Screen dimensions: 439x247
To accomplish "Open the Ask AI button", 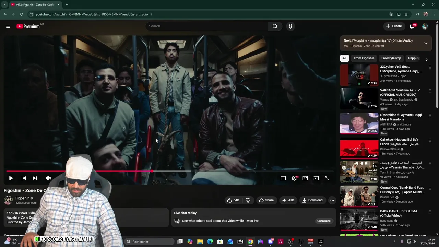I will [288, 200].
